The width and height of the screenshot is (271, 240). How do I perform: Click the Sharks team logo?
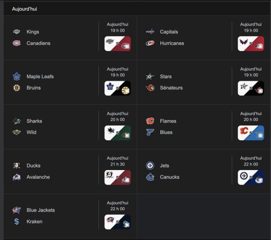coord(17,121)
